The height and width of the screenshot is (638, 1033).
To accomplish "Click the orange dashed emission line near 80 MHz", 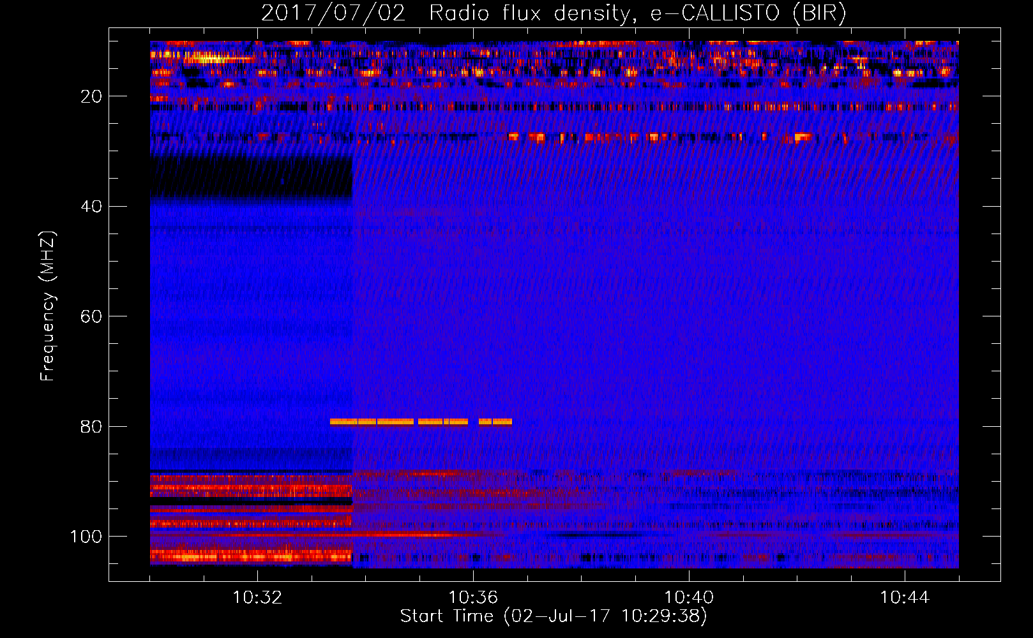I will 421,422.
